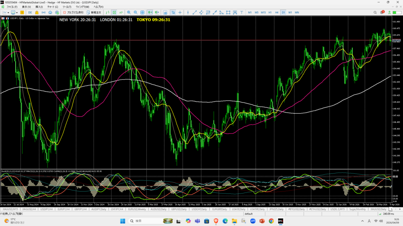The height and width of the screenshot is (226, 403).
Task: Switch chart to H4 timeframe
Action: pos(276,13)
